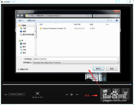Click the change view icon in toolbar

(108, 20)
